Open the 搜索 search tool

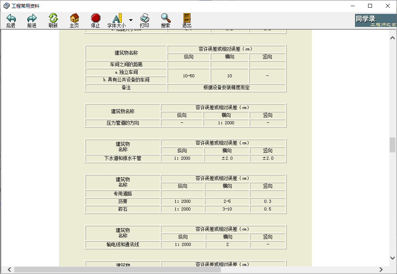point(166,18)
